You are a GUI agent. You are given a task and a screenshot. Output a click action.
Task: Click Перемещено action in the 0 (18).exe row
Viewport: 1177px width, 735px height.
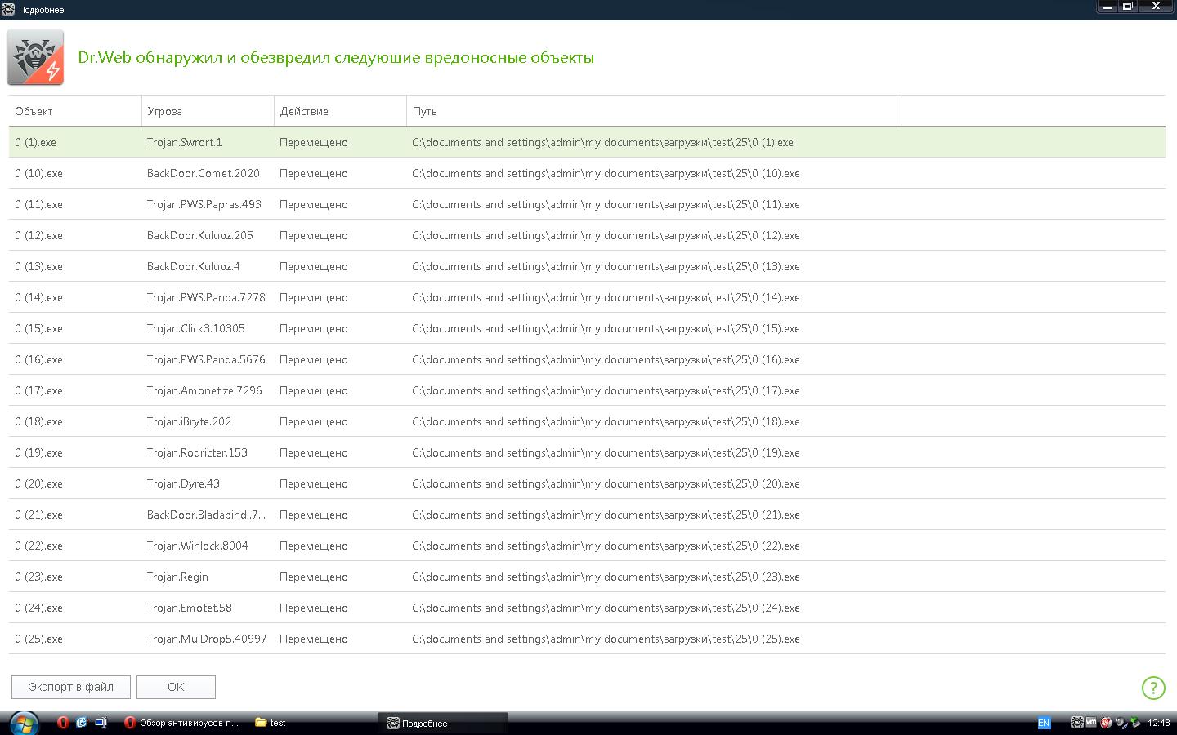pos(314,421)
